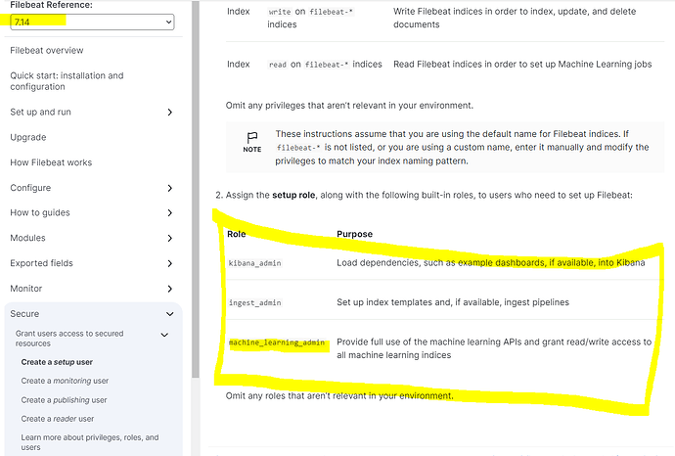The image size is (675, 456).
Task: Expand the Exported fields chevron
Action: pos(169,264)
